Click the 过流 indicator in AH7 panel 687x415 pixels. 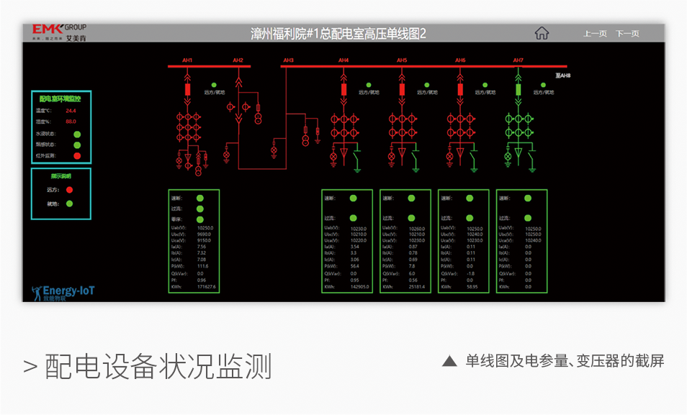[528, 218]
